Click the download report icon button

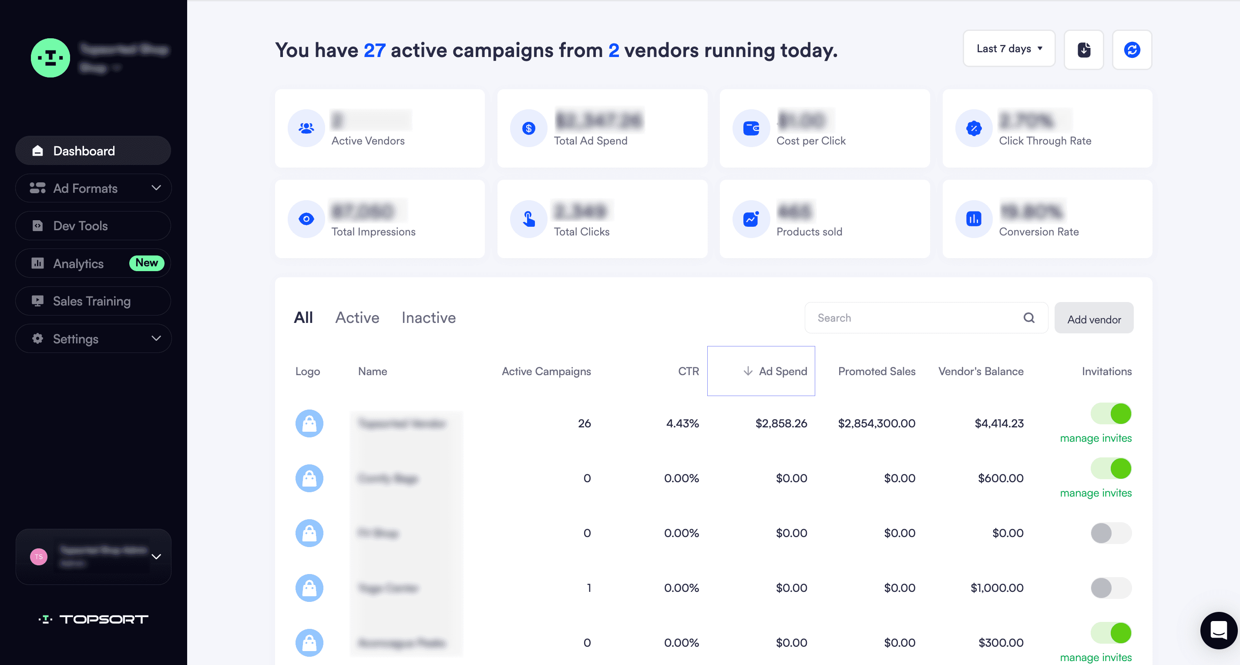(1084, 50)
